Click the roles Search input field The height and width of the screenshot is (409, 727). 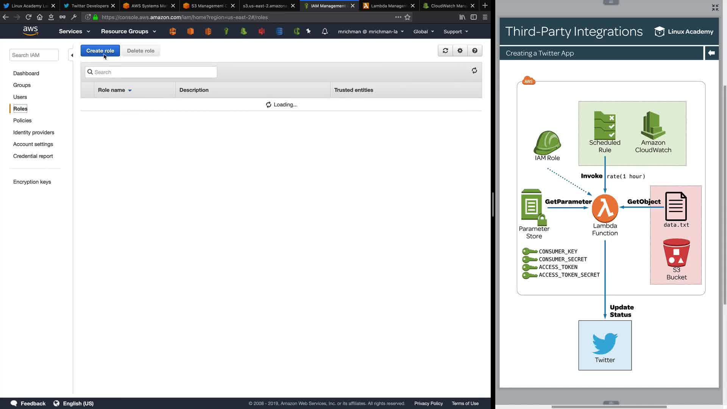[x=151, y=72]
